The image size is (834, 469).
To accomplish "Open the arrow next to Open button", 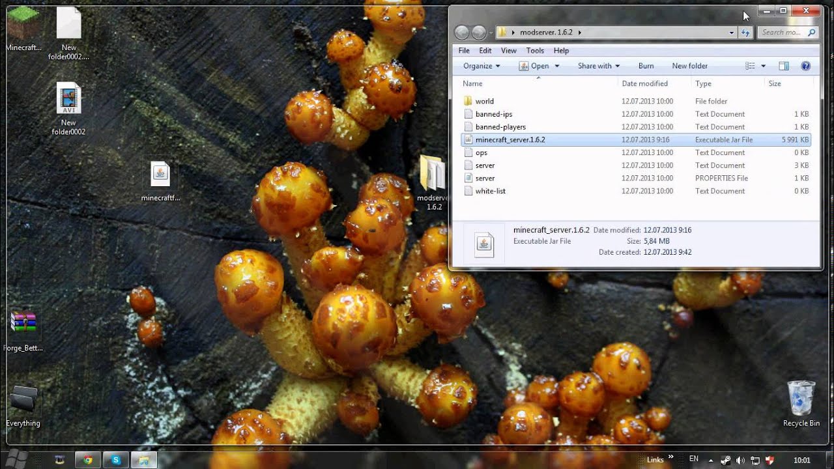I will [557, 66].
